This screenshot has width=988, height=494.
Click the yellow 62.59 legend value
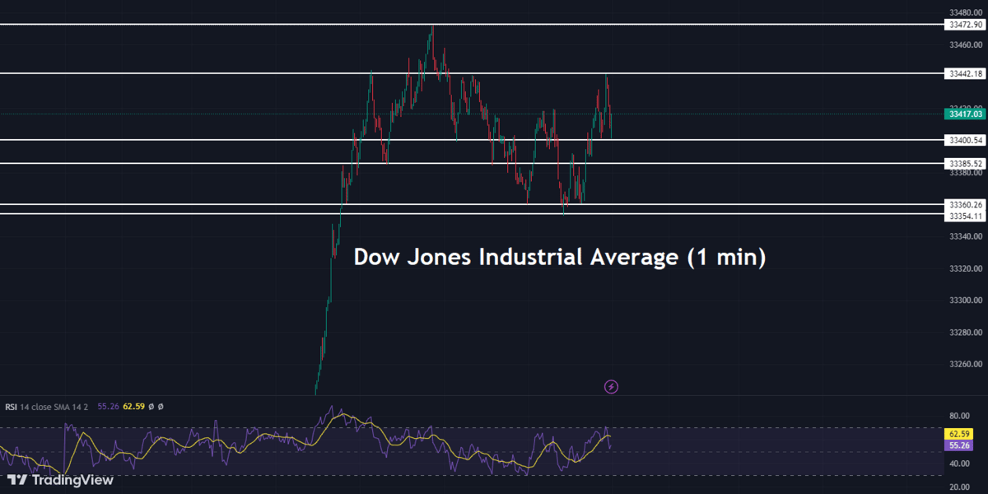pyautogui.click(x=134, y=406)
